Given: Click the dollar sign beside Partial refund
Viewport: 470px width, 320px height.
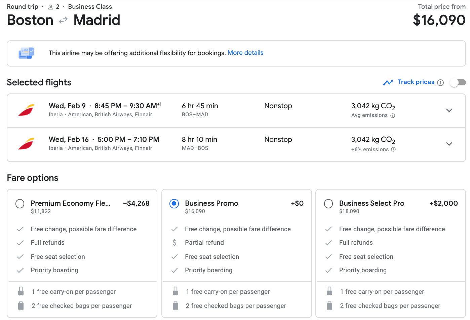Looking at the screenshot, I should [x=174, y=242].
